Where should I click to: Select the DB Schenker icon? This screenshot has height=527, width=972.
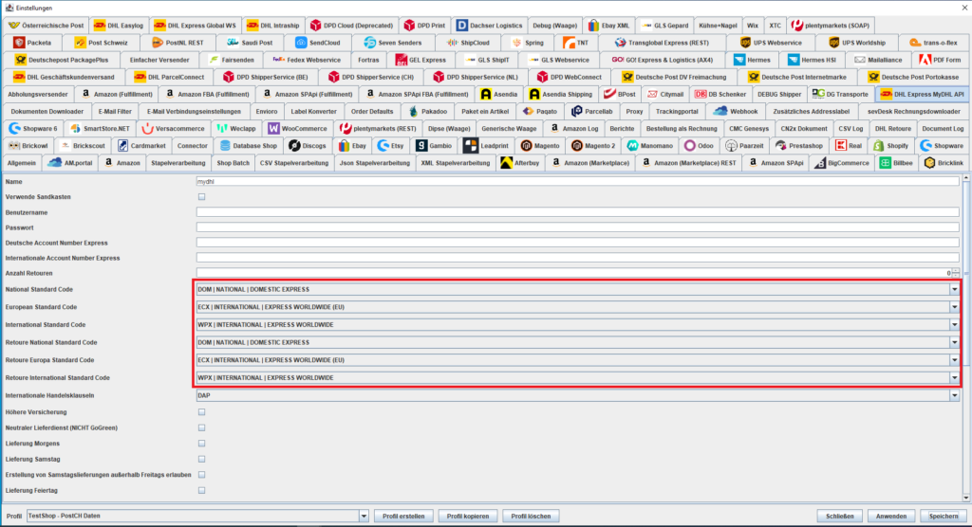pos(700,94)
